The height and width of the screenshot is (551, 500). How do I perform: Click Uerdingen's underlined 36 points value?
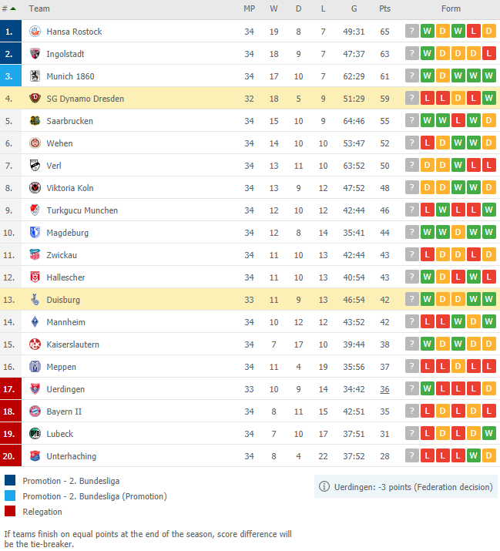point(384,389)
